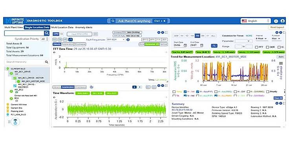Select the Acceleration tab in FFT panel
Image resolution: width=289 pixels, height=144 pixels.
(x=68, y=44)
